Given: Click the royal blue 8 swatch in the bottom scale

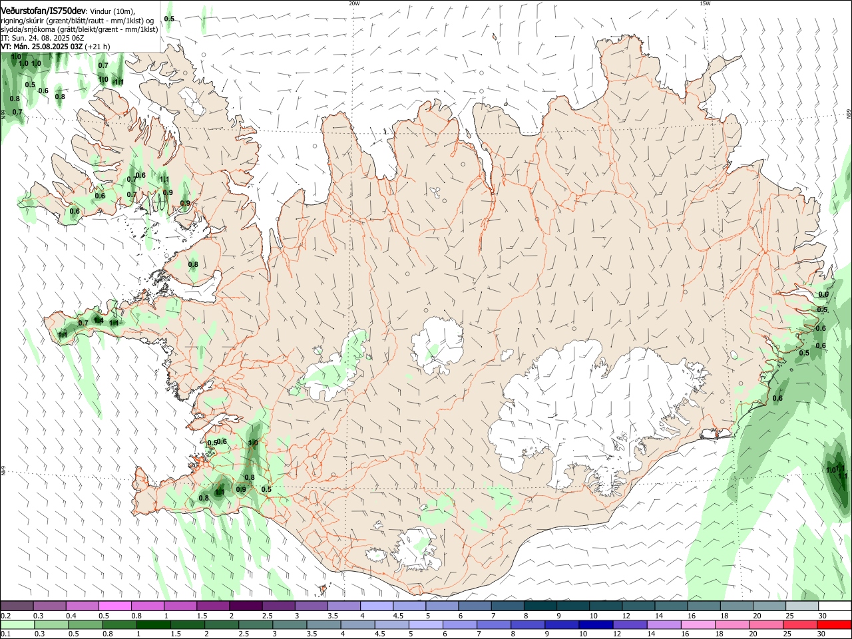Looking at the screenshot, I should (x=527, y=625).
